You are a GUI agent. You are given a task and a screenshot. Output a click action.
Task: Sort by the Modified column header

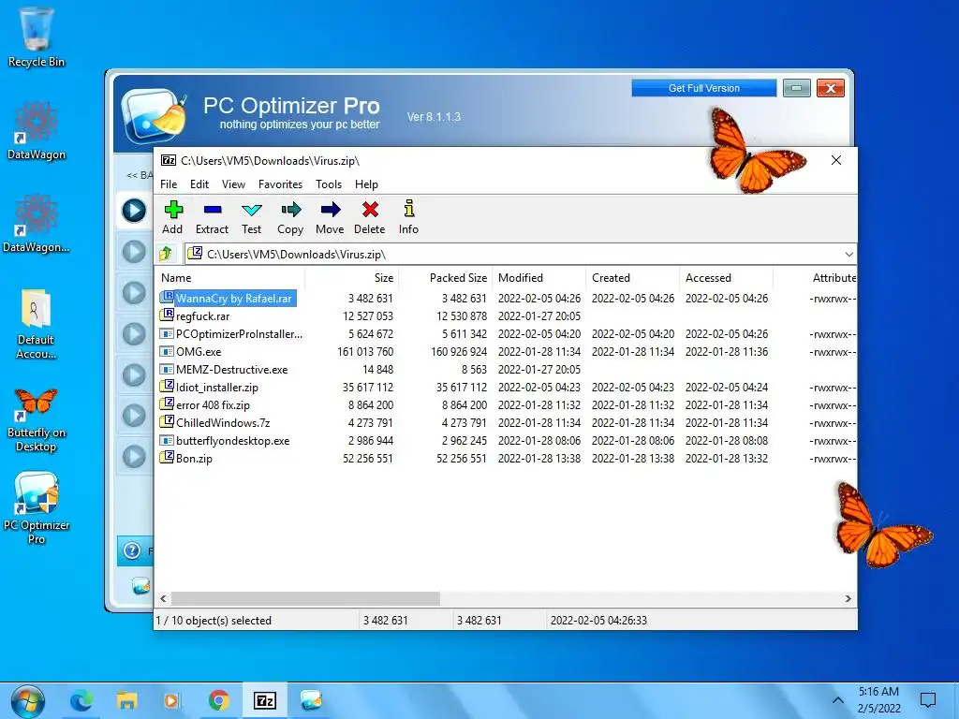coord(539,277)
